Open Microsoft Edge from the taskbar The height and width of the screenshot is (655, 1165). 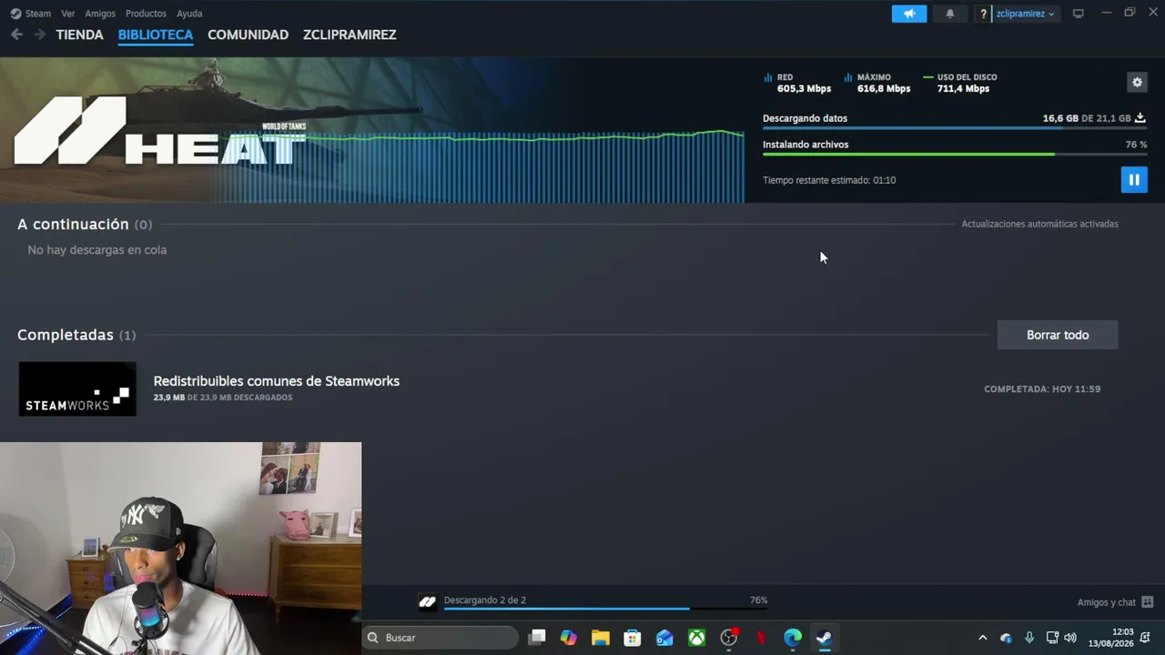point(793,638)
